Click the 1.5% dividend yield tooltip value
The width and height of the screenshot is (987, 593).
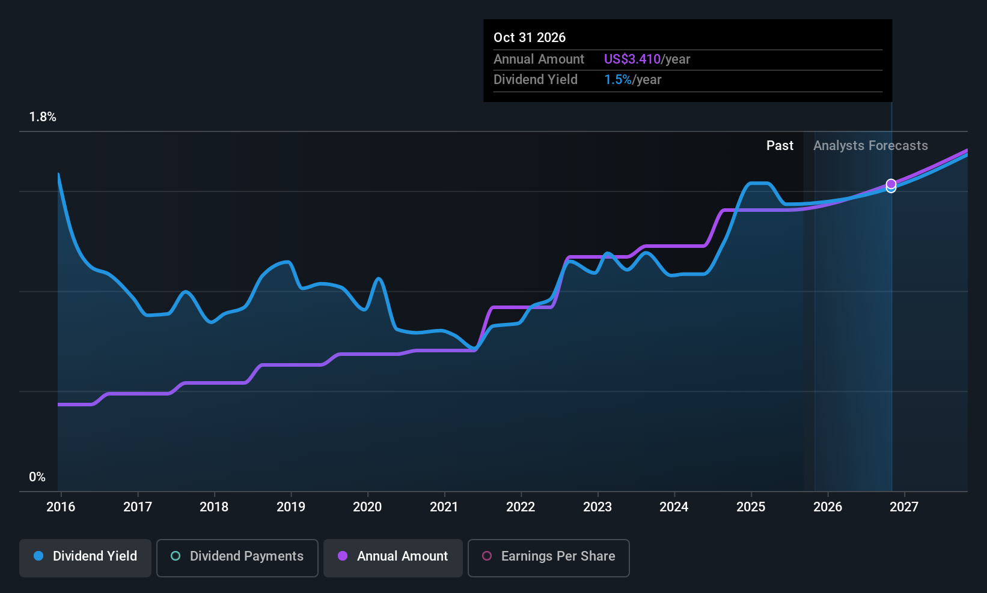coord(618,80)
